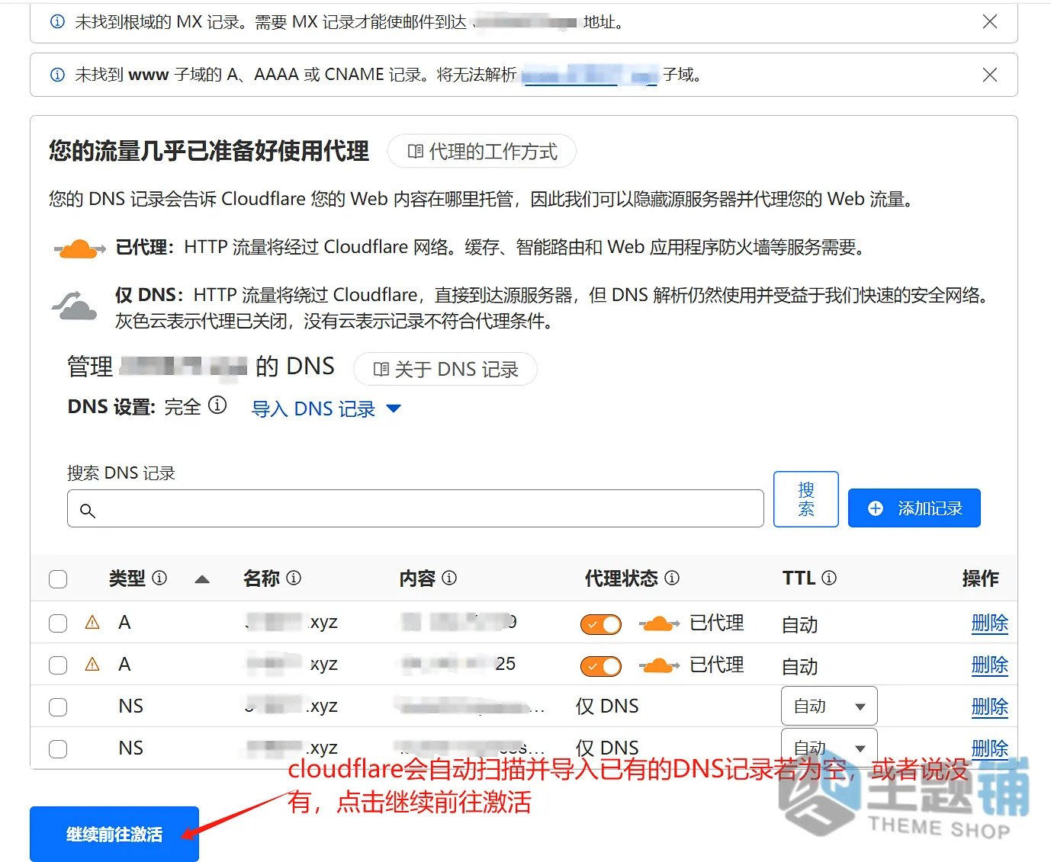Check the second A record checkbox
1051x862 pixels.
click(x=58, y=665)
